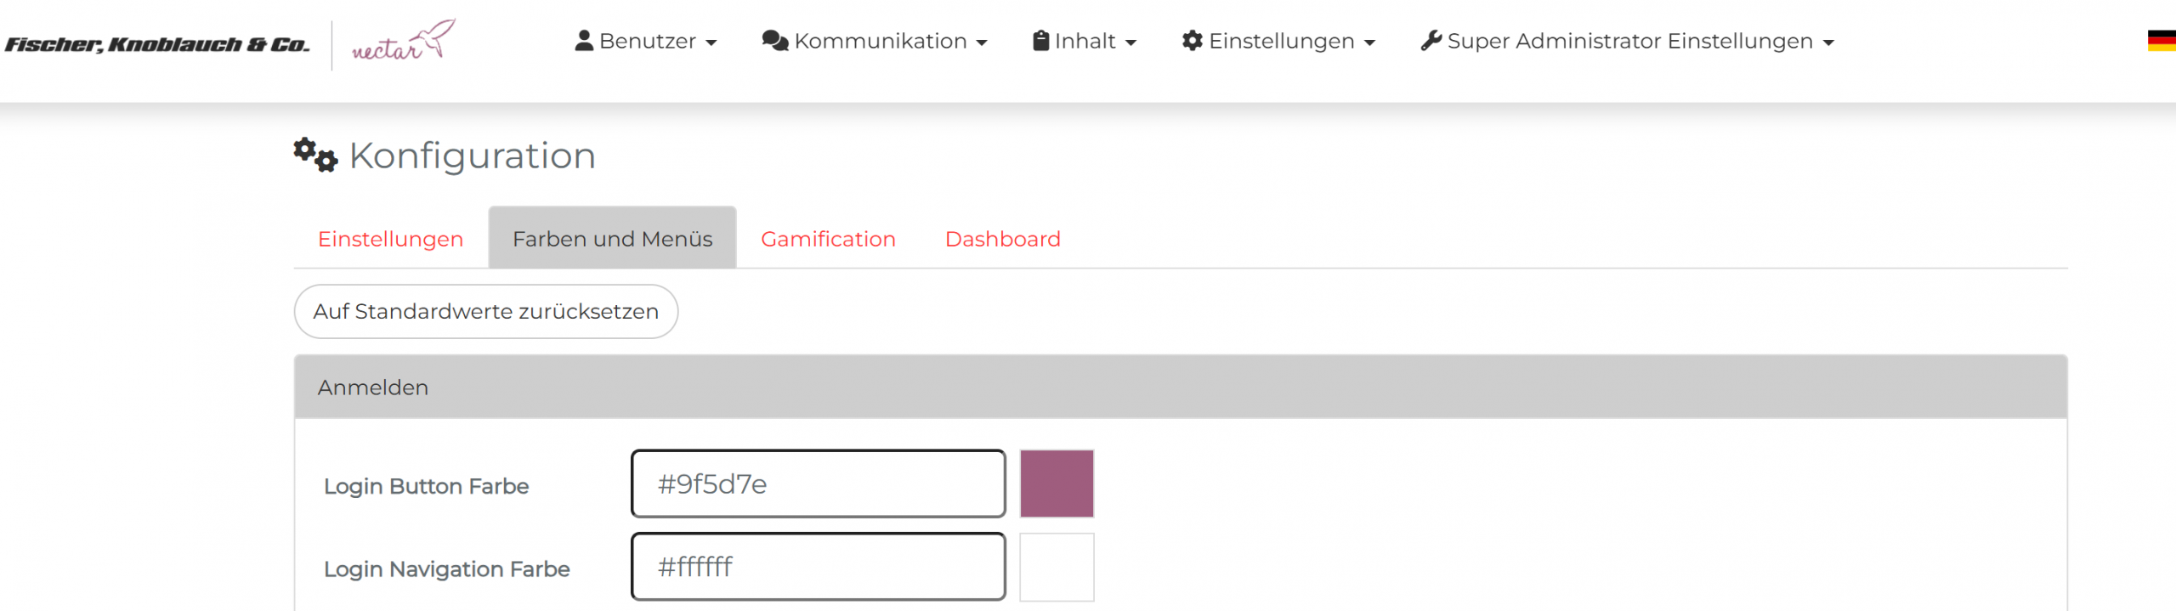
Task: Expand the Inhalt dropdown arrow
Action: [1130, 42]
